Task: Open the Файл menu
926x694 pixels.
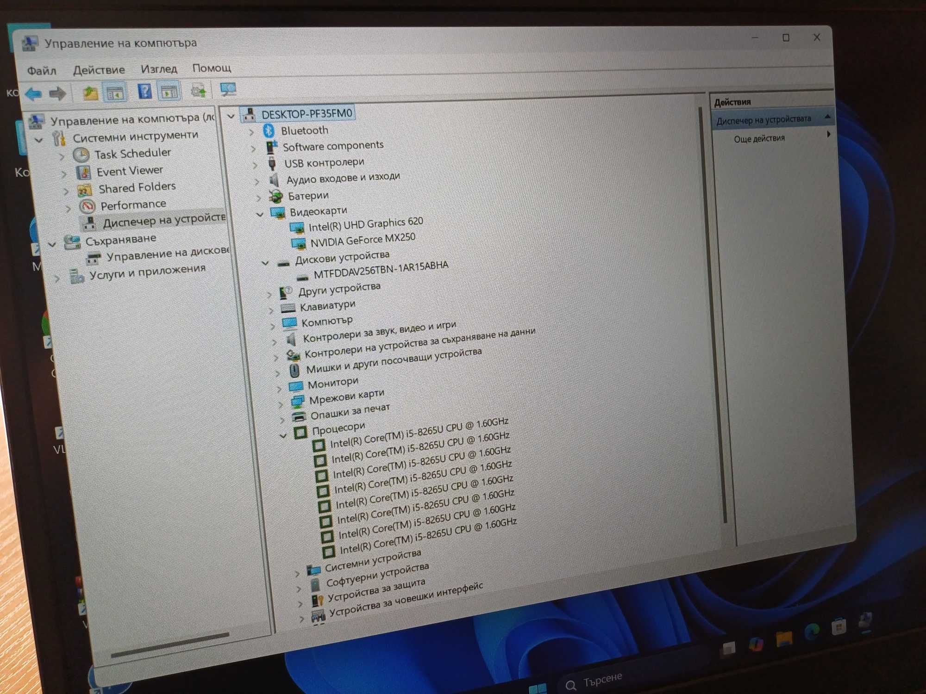Action: click(x=42, y=71)
